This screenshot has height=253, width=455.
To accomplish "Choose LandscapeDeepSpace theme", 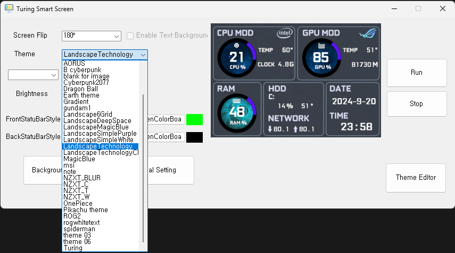I will click(x=101, y=120).
